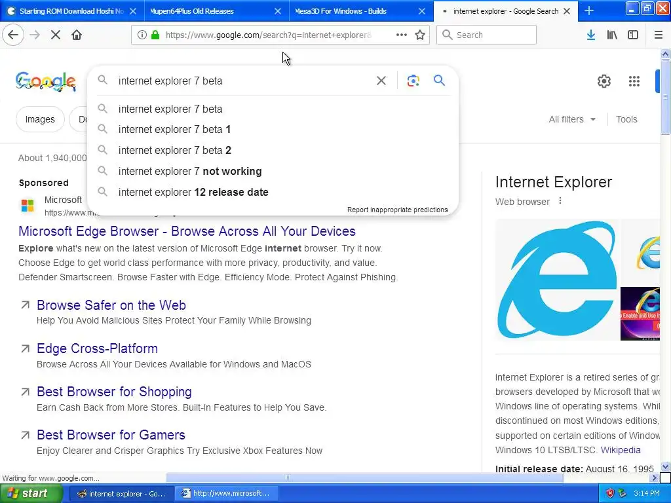This screenshot has height=503, width=671.
Task: Choose suggestion 'internet explorer 12 release date'
Action: pos(273,192)
